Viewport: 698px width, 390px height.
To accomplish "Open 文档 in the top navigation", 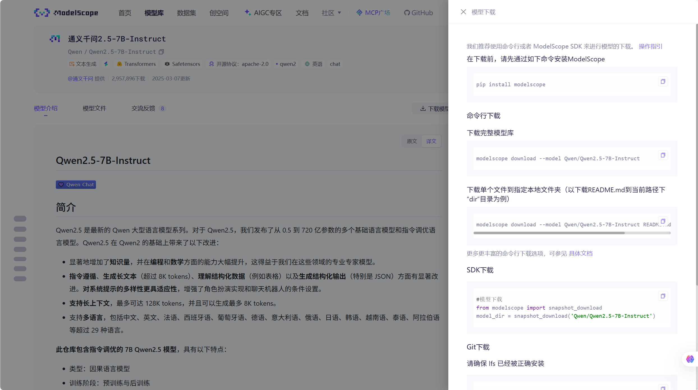I will [x=302, y=13].
